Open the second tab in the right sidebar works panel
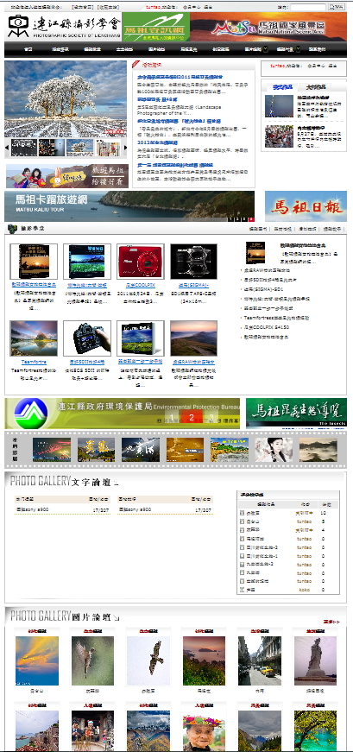This screenshot has height=752, width=353. pyautogui.click(x=315, y=87)
